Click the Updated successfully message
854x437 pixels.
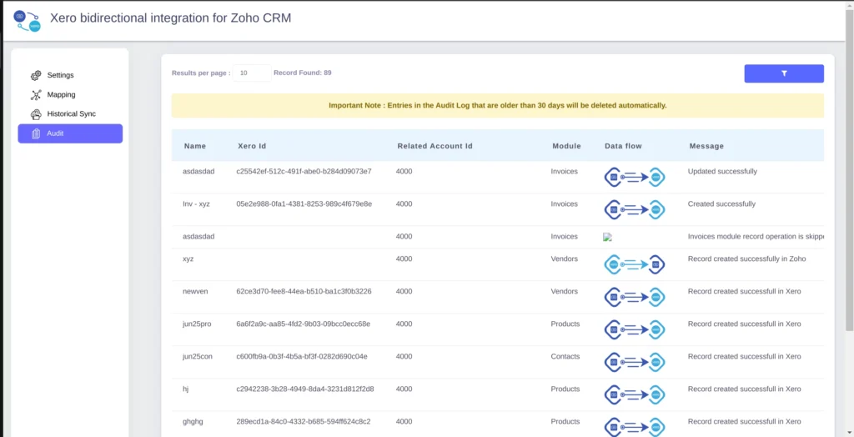coord(722,172)
